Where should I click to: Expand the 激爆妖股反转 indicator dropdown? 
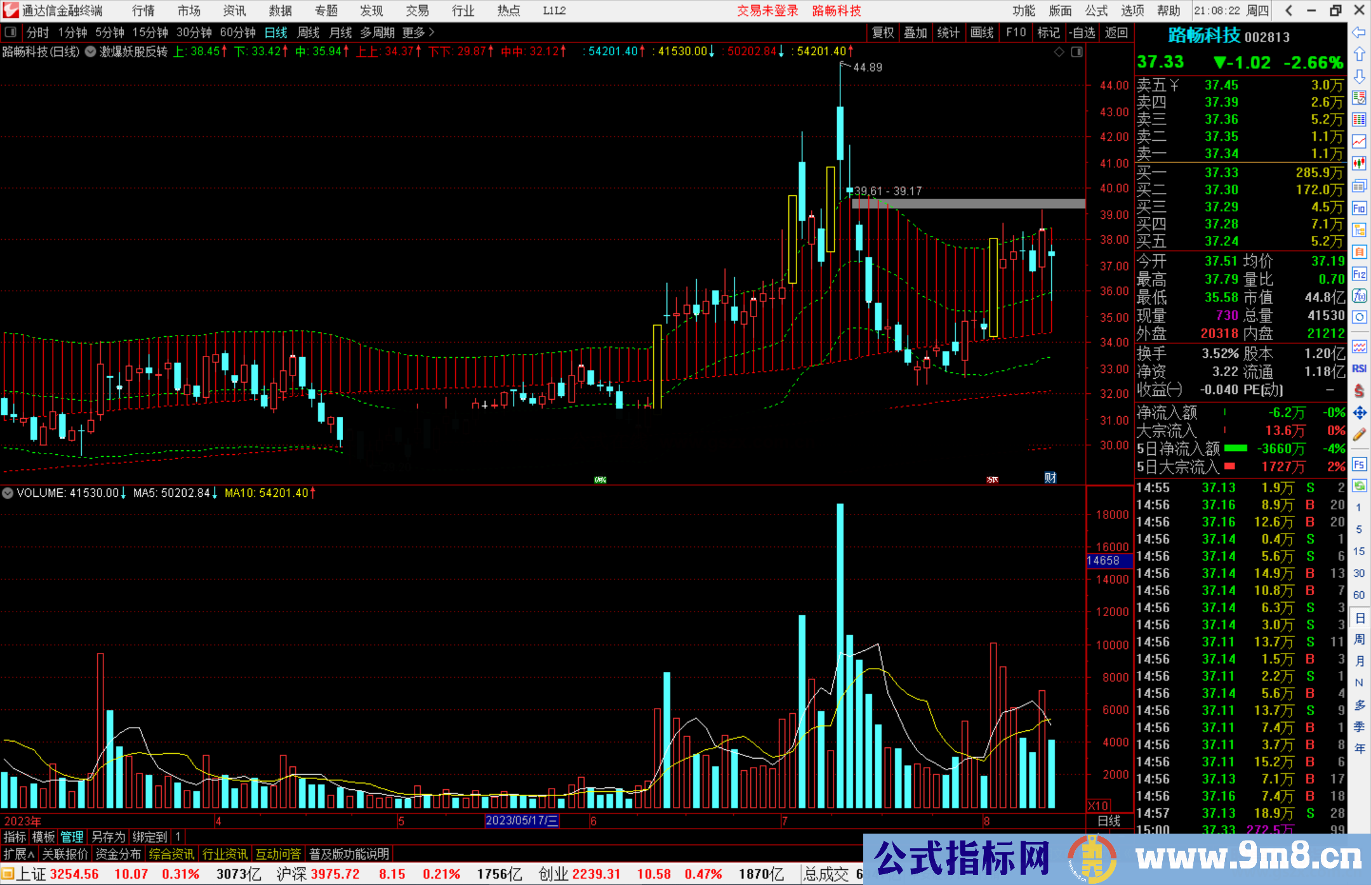click(90, 51)
